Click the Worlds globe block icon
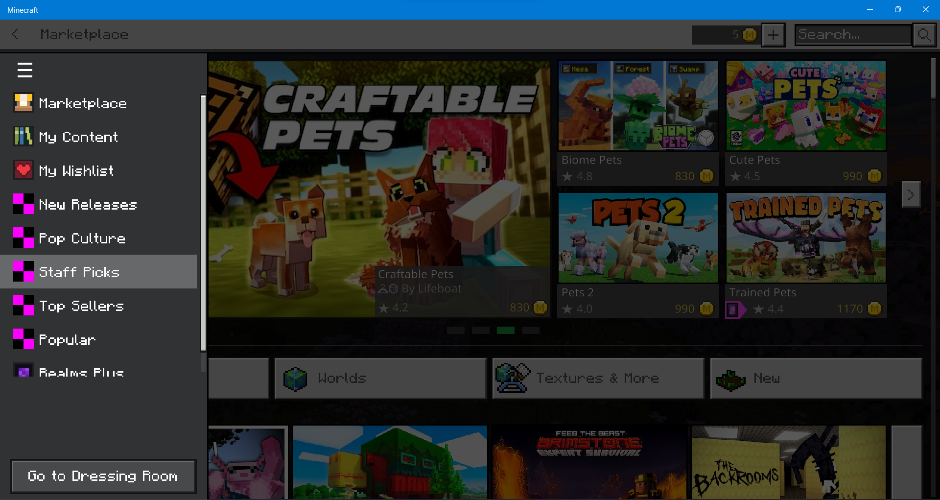Viewport: 940px width, 500px height. coord(295,379)
